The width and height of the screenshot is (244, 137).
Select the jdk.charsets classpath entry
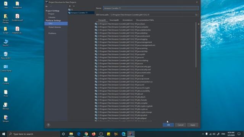pos(121,100)
